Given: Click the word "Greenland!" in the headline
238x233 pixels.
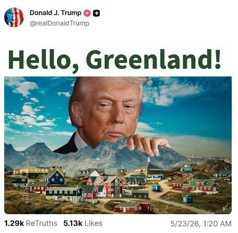Looking at the screenshot, I should [153, 59].
